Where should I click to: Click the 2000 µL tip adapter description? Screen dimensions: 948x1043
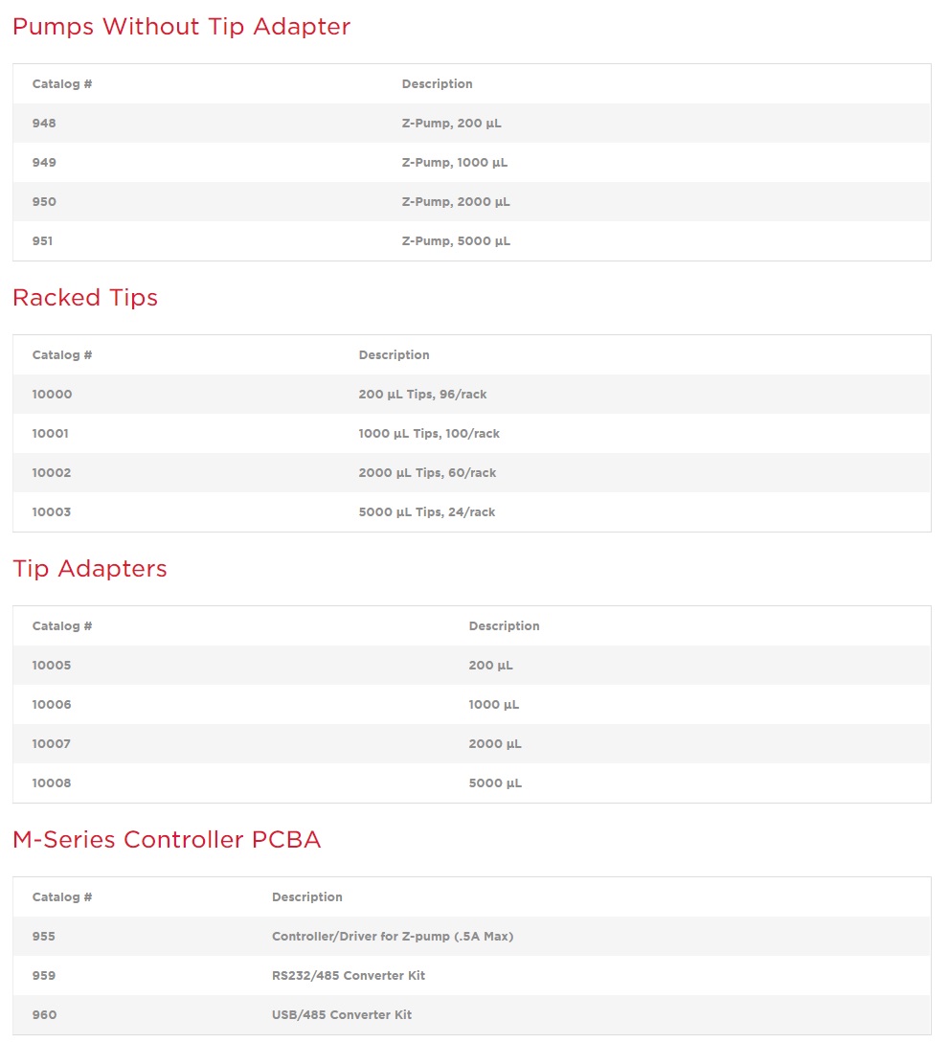tap(495, 744)
